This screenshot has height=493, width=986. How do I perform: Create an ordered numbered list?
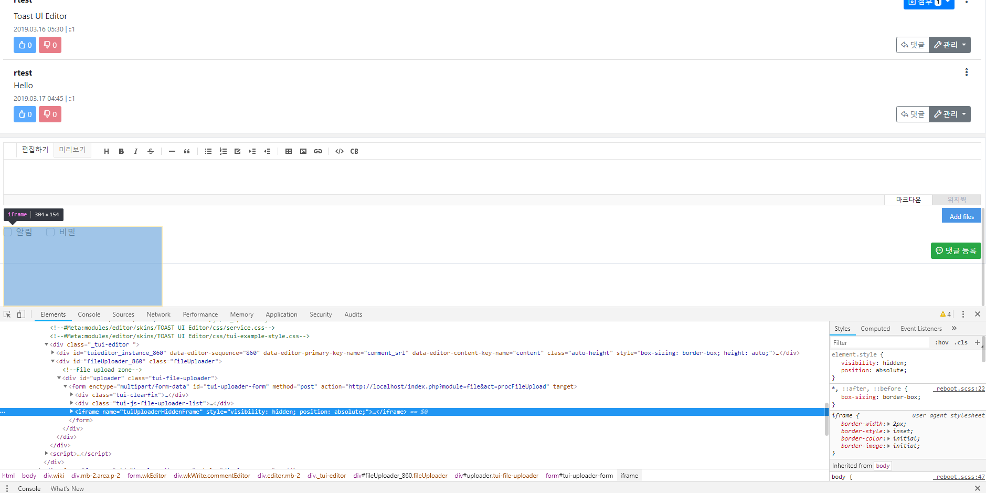pyautogui.click(x=223, y=151)
